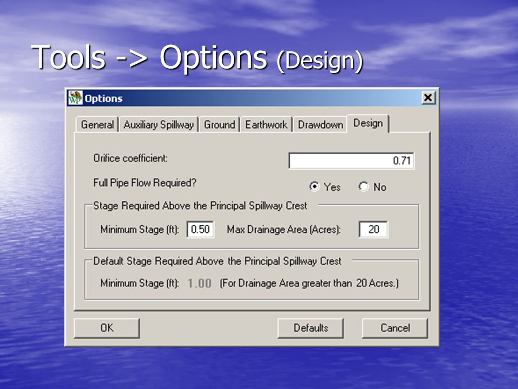Click the Minimum Stage (ft) 0.50 field
Screen dimensions: 518x389
coord(200,229)
